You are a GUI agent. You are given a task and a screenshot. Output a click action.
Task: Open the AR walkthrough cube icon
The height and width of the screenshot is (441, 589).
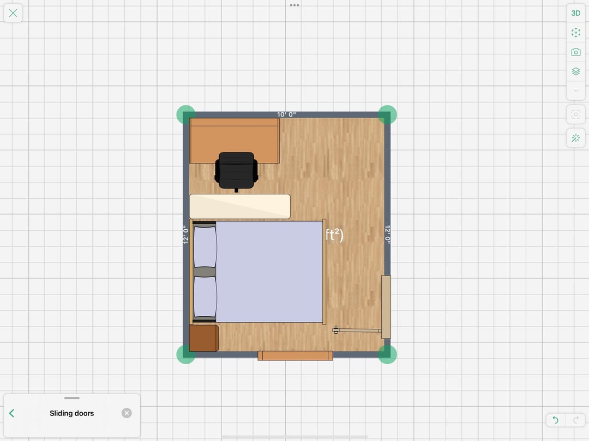576,33
